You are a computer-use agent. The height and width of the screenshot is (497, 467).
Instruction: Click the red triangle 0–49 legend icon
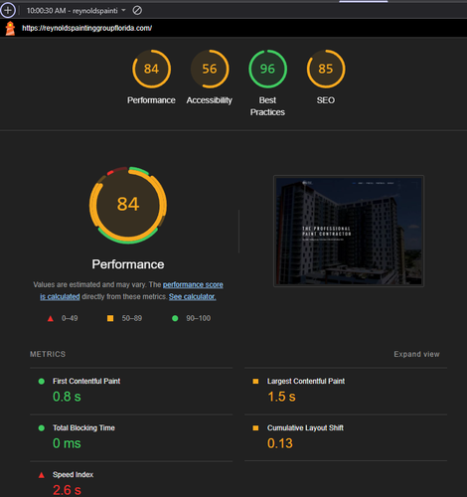[51, 318]
